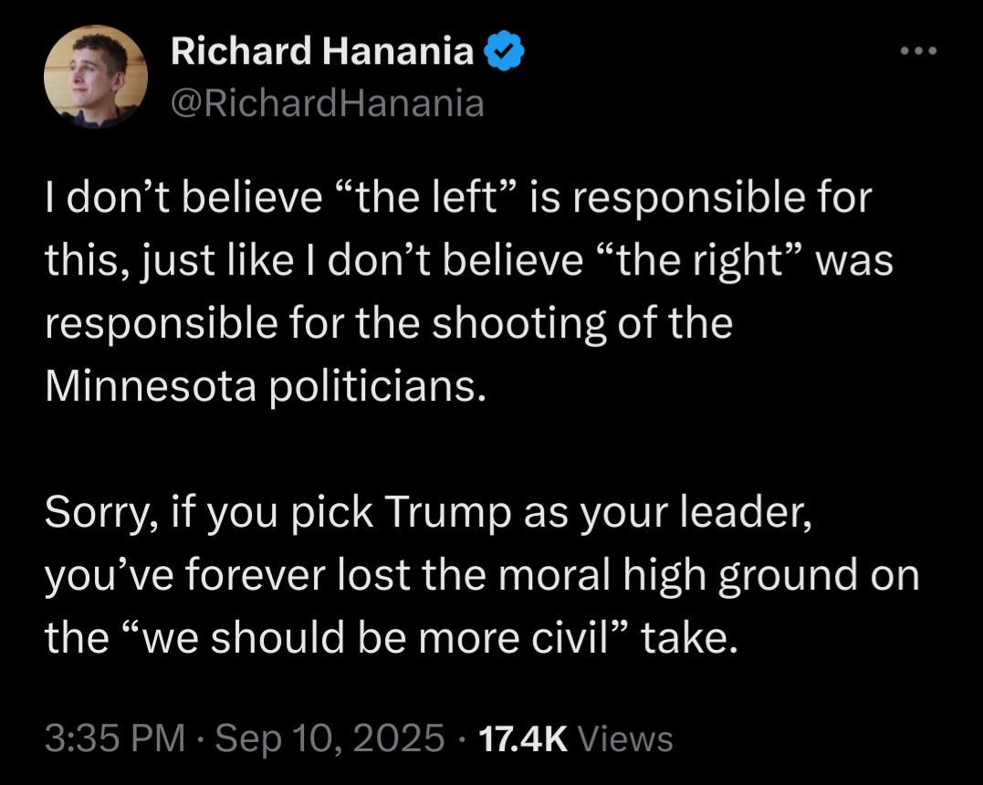This screenshot has height=785, width=983.
Task: Click the quoted phrase "the left"
Action: pyautogui.click(x=428, y=197)
